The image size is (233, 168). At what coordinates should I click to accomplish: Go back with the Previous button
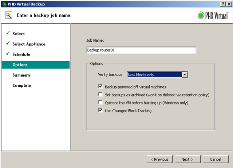coord(159,159)
